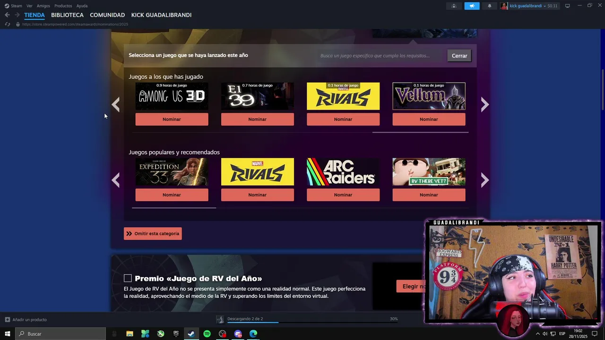The width and height of the screenshot is (605, 340).
Task: Switch to the COMUNIDAD tab
Action: click(x=107, y=15)
